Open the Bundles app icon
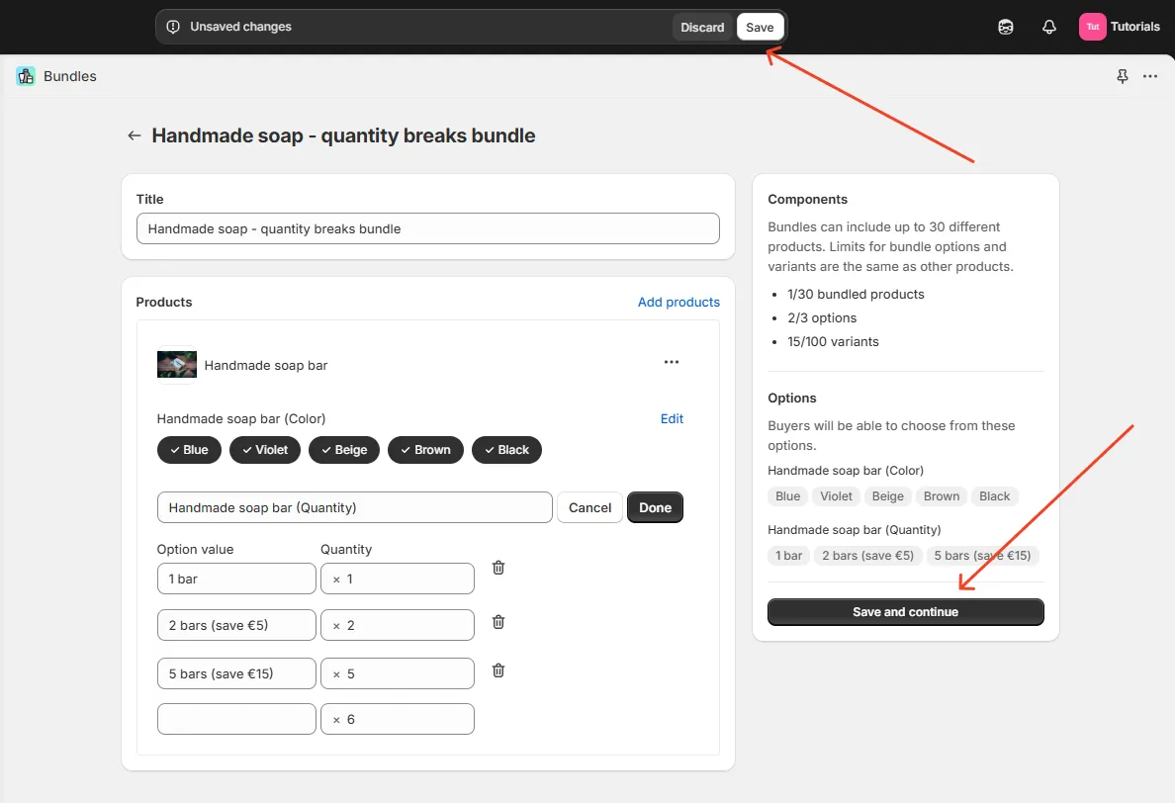The height and width of the screenshot is (803, 1175). [26, 76]
